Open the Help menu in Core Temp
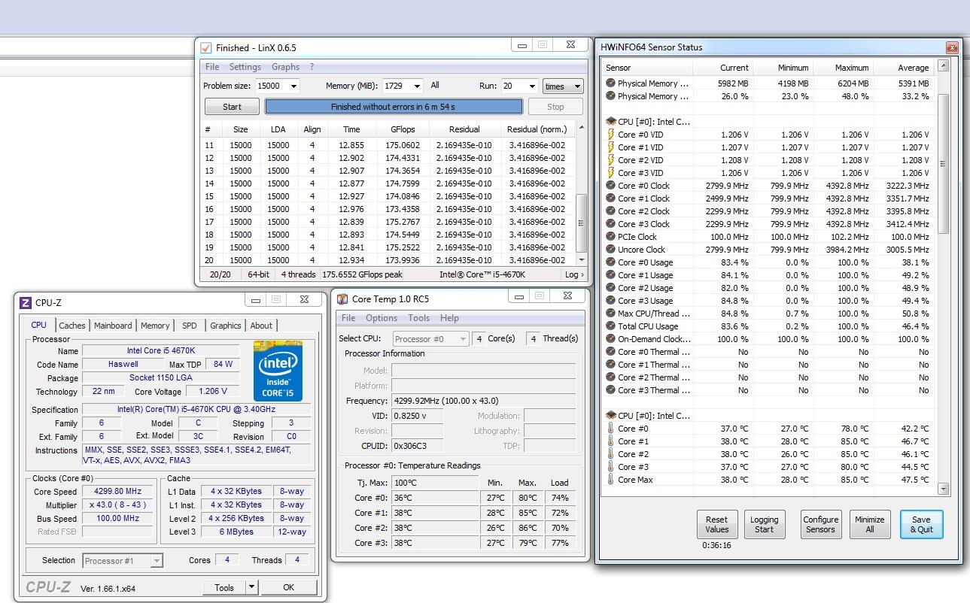Viewport: 970px width, 603px height. pos(449,318)
